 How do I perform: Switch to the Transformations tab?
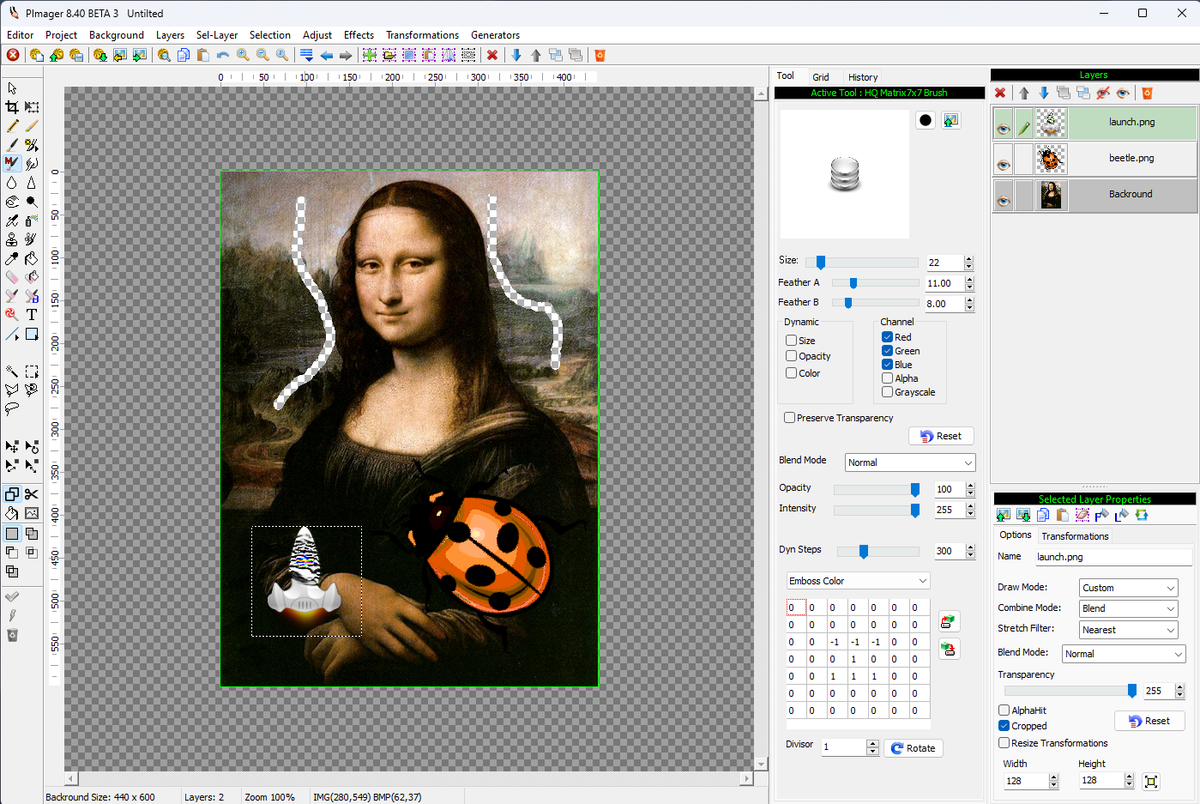pyautogui.click(x=1075, y=536)
